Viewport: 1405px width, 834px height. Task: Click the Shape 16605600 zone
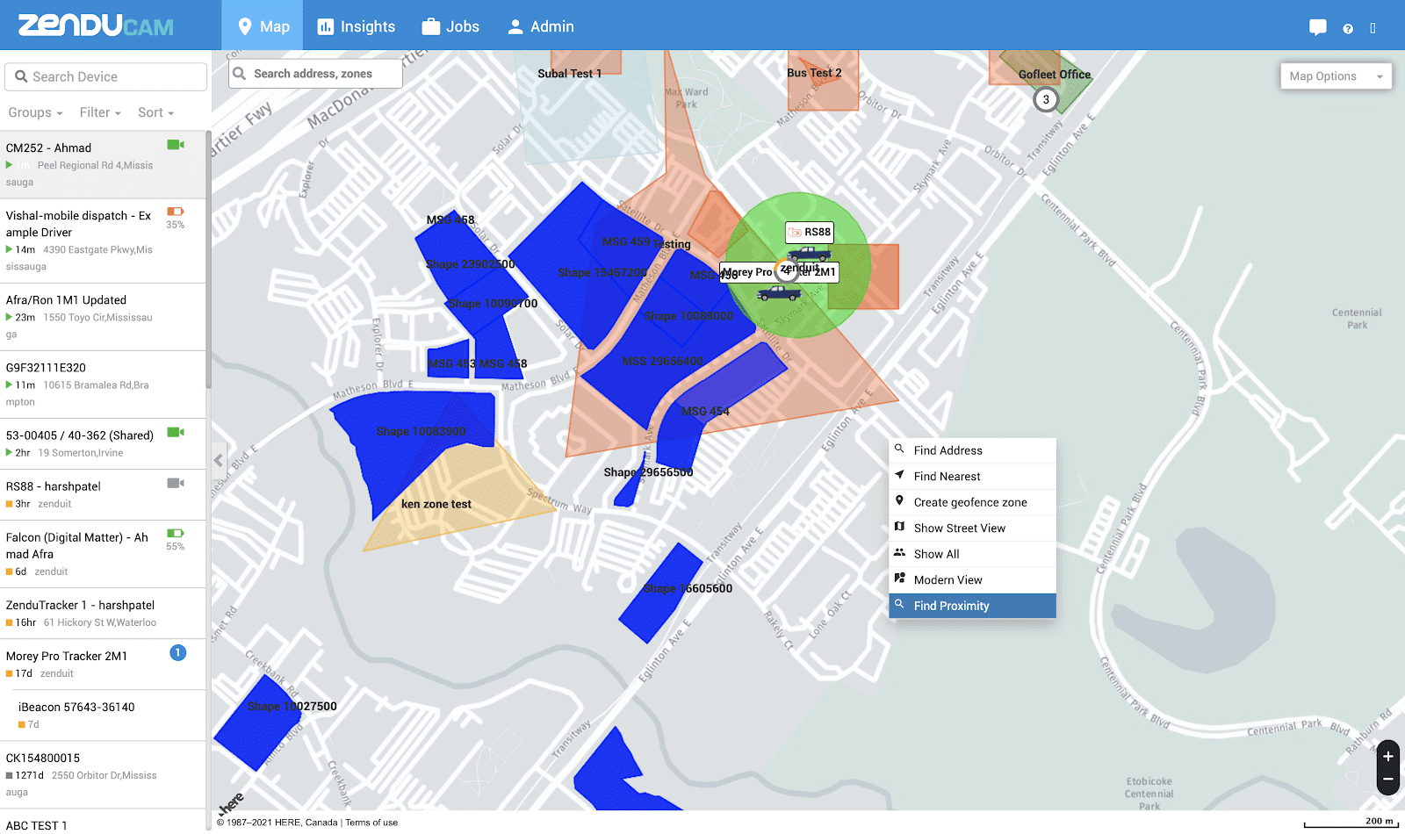tap(659, 593)
